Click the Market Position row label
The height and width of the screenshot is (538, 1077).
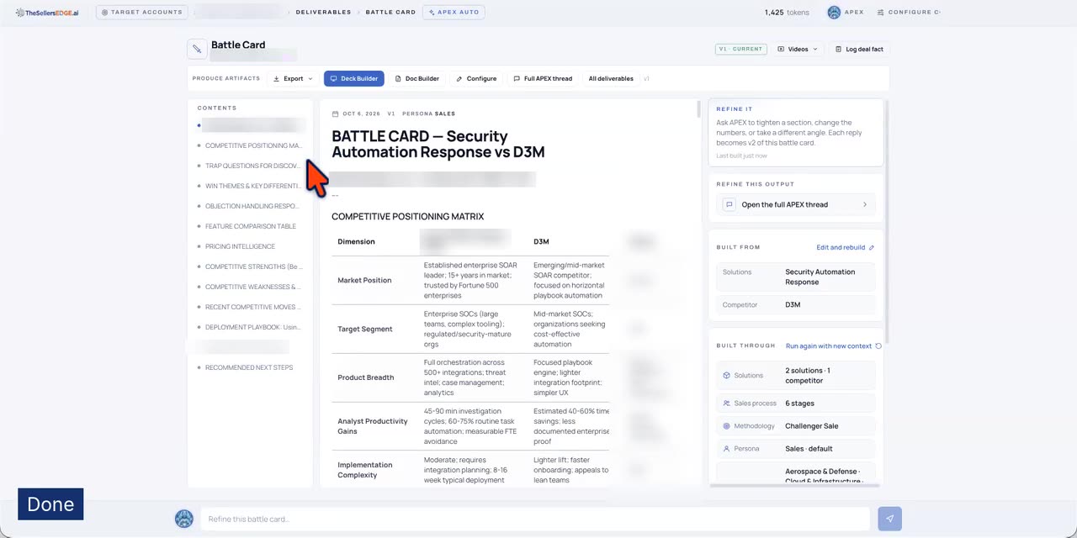(x=364, y=281)
